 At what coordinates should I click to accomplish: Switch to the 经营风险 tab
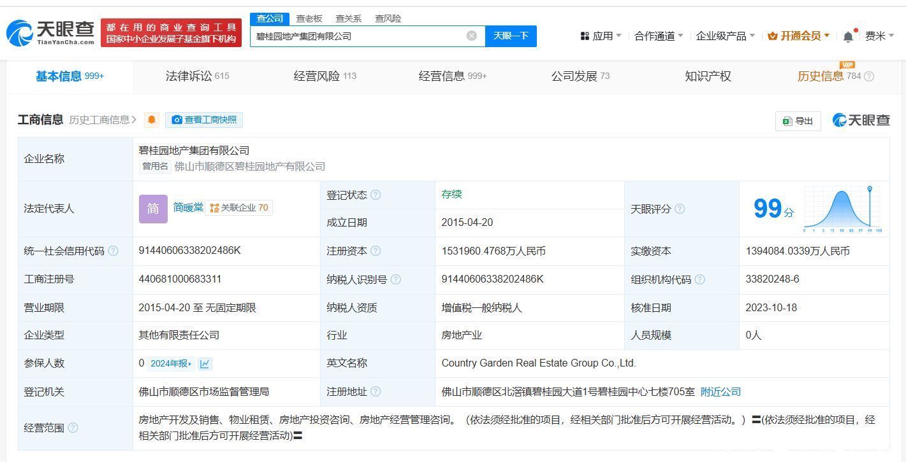coord(325,76)
